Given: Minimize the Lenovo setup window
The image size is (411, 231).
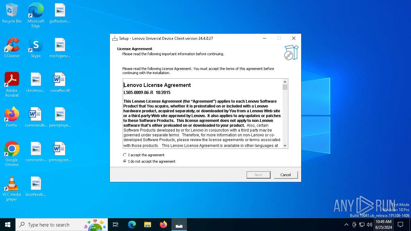Looking at the screenshot, I should coord(265,38).
